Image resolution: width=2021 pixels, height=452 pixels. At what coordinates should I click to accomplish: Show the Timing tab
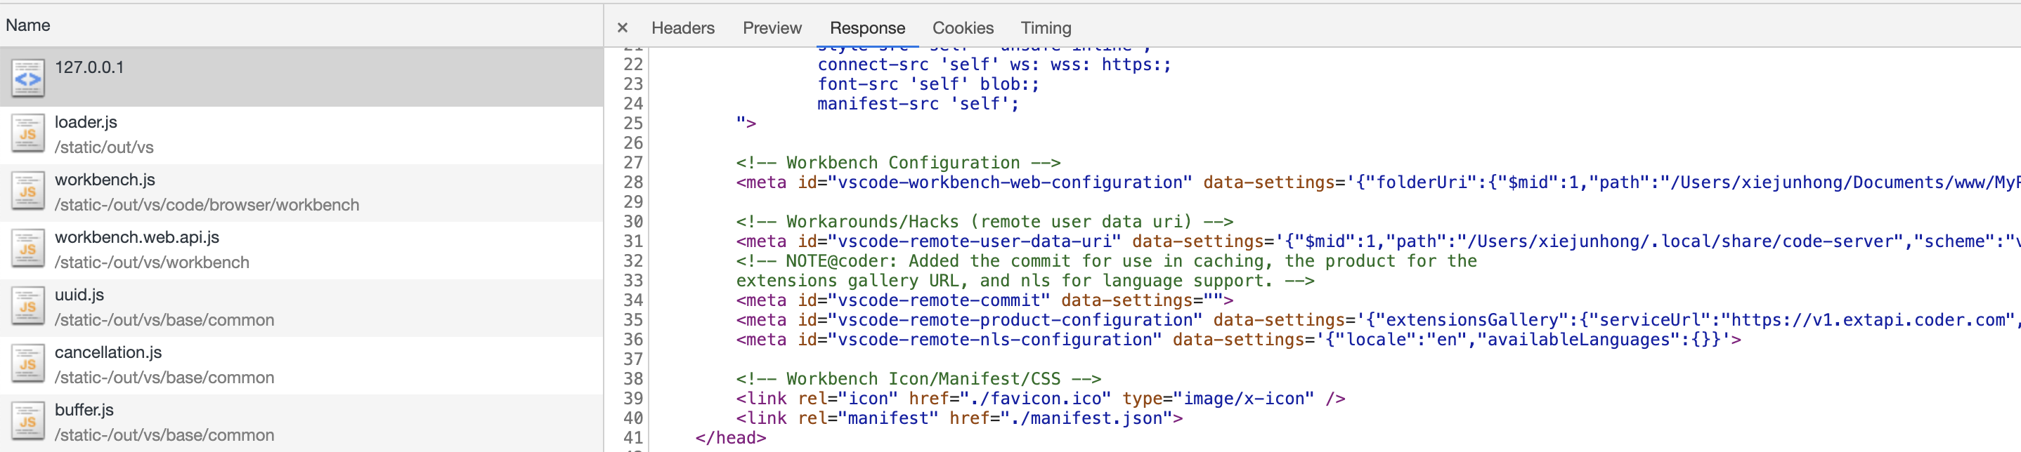(x=1045, y=28)
